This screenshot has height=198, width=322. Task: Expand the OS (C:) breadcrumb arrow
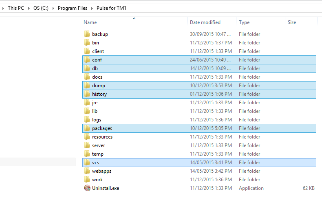pos(53,8)
